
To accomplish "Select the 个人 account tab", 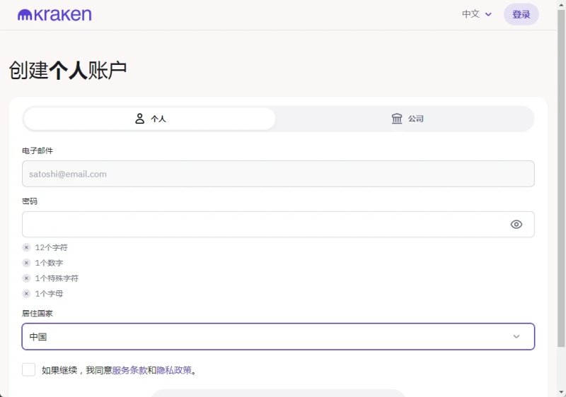I will 149,119.
